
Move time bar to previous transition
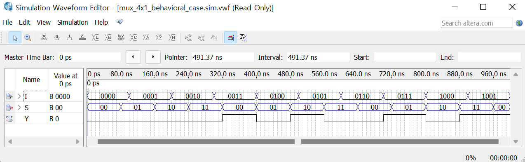(133, 57)
